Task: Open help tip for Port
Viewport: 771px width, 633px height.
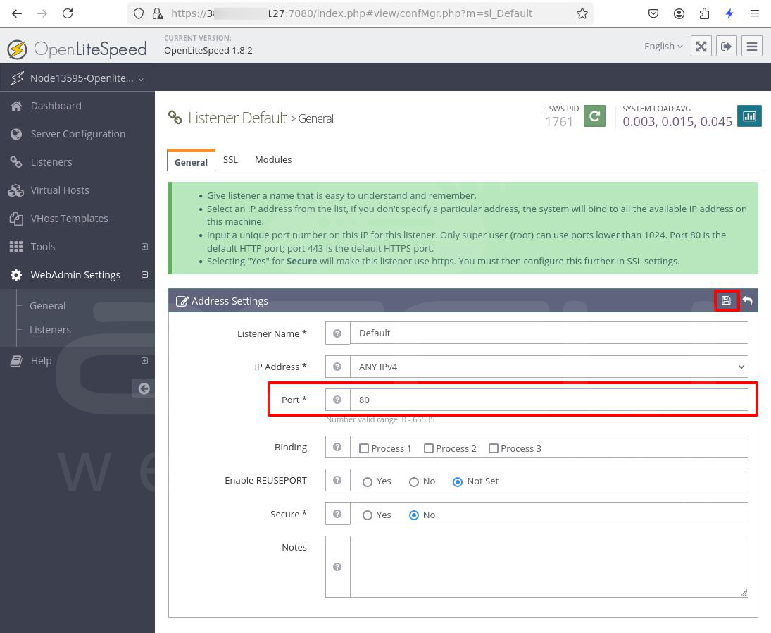Action: click(337, 400)
